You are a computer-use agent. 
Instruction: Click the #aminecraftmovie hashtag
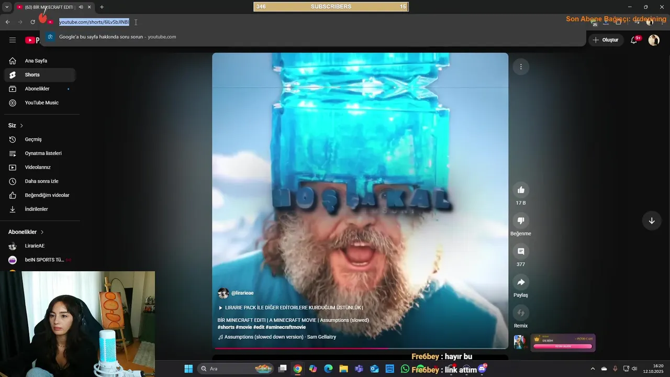(x=286, y=327)
